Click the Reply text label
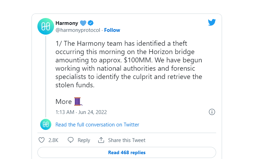 pos(84,140)
